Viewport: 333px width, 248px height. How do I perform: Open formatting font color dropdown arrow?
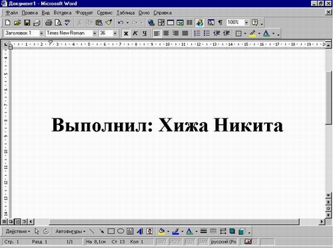pos(274,33)
